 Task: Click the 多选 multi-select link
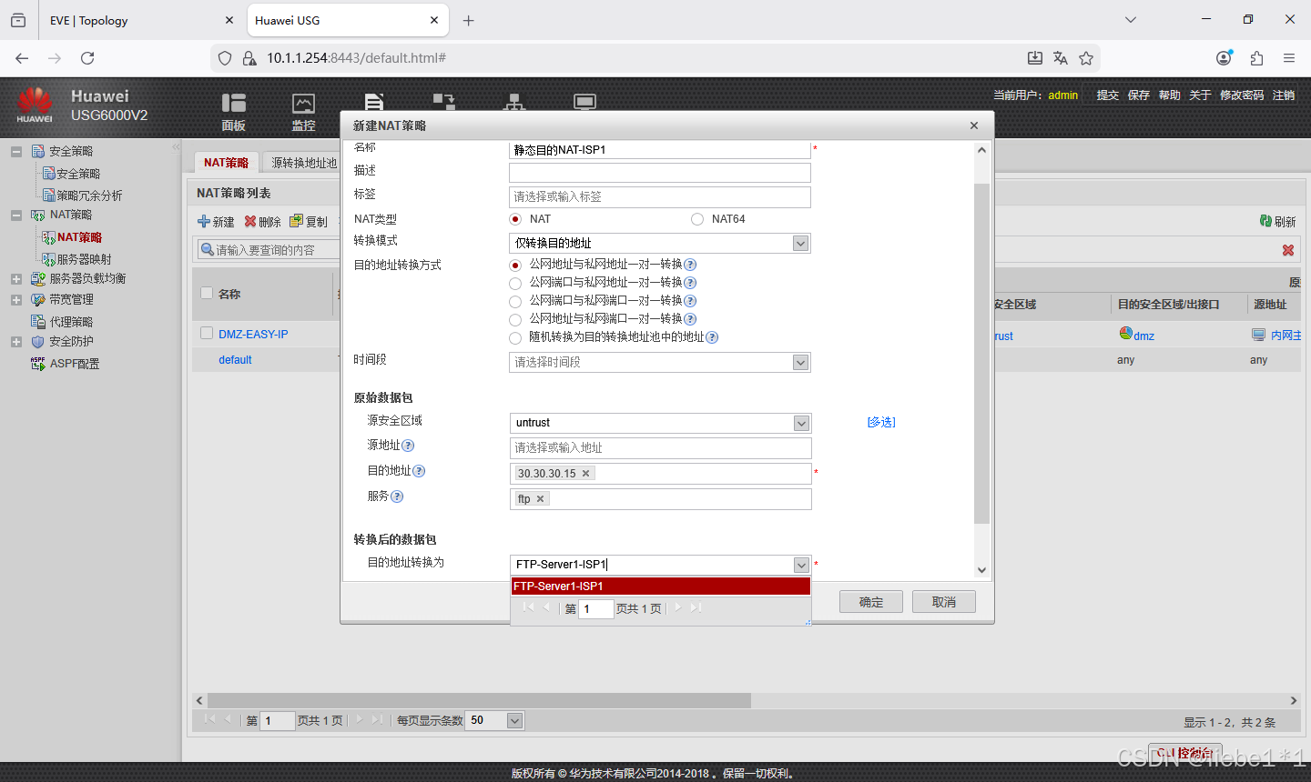[880, 422]
